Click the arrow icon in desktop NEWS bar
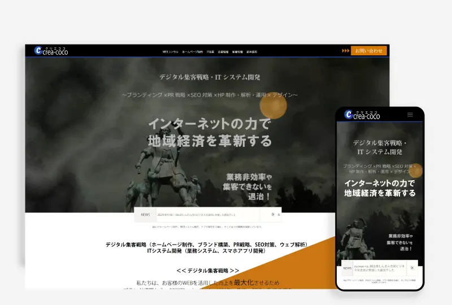Viewport: 452px width, 305px height. 273,215
